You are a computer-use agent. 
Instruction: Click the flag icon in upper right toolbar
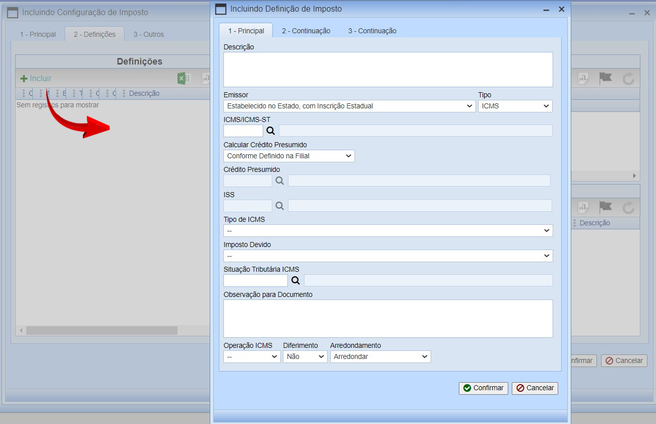coord(605,79)
